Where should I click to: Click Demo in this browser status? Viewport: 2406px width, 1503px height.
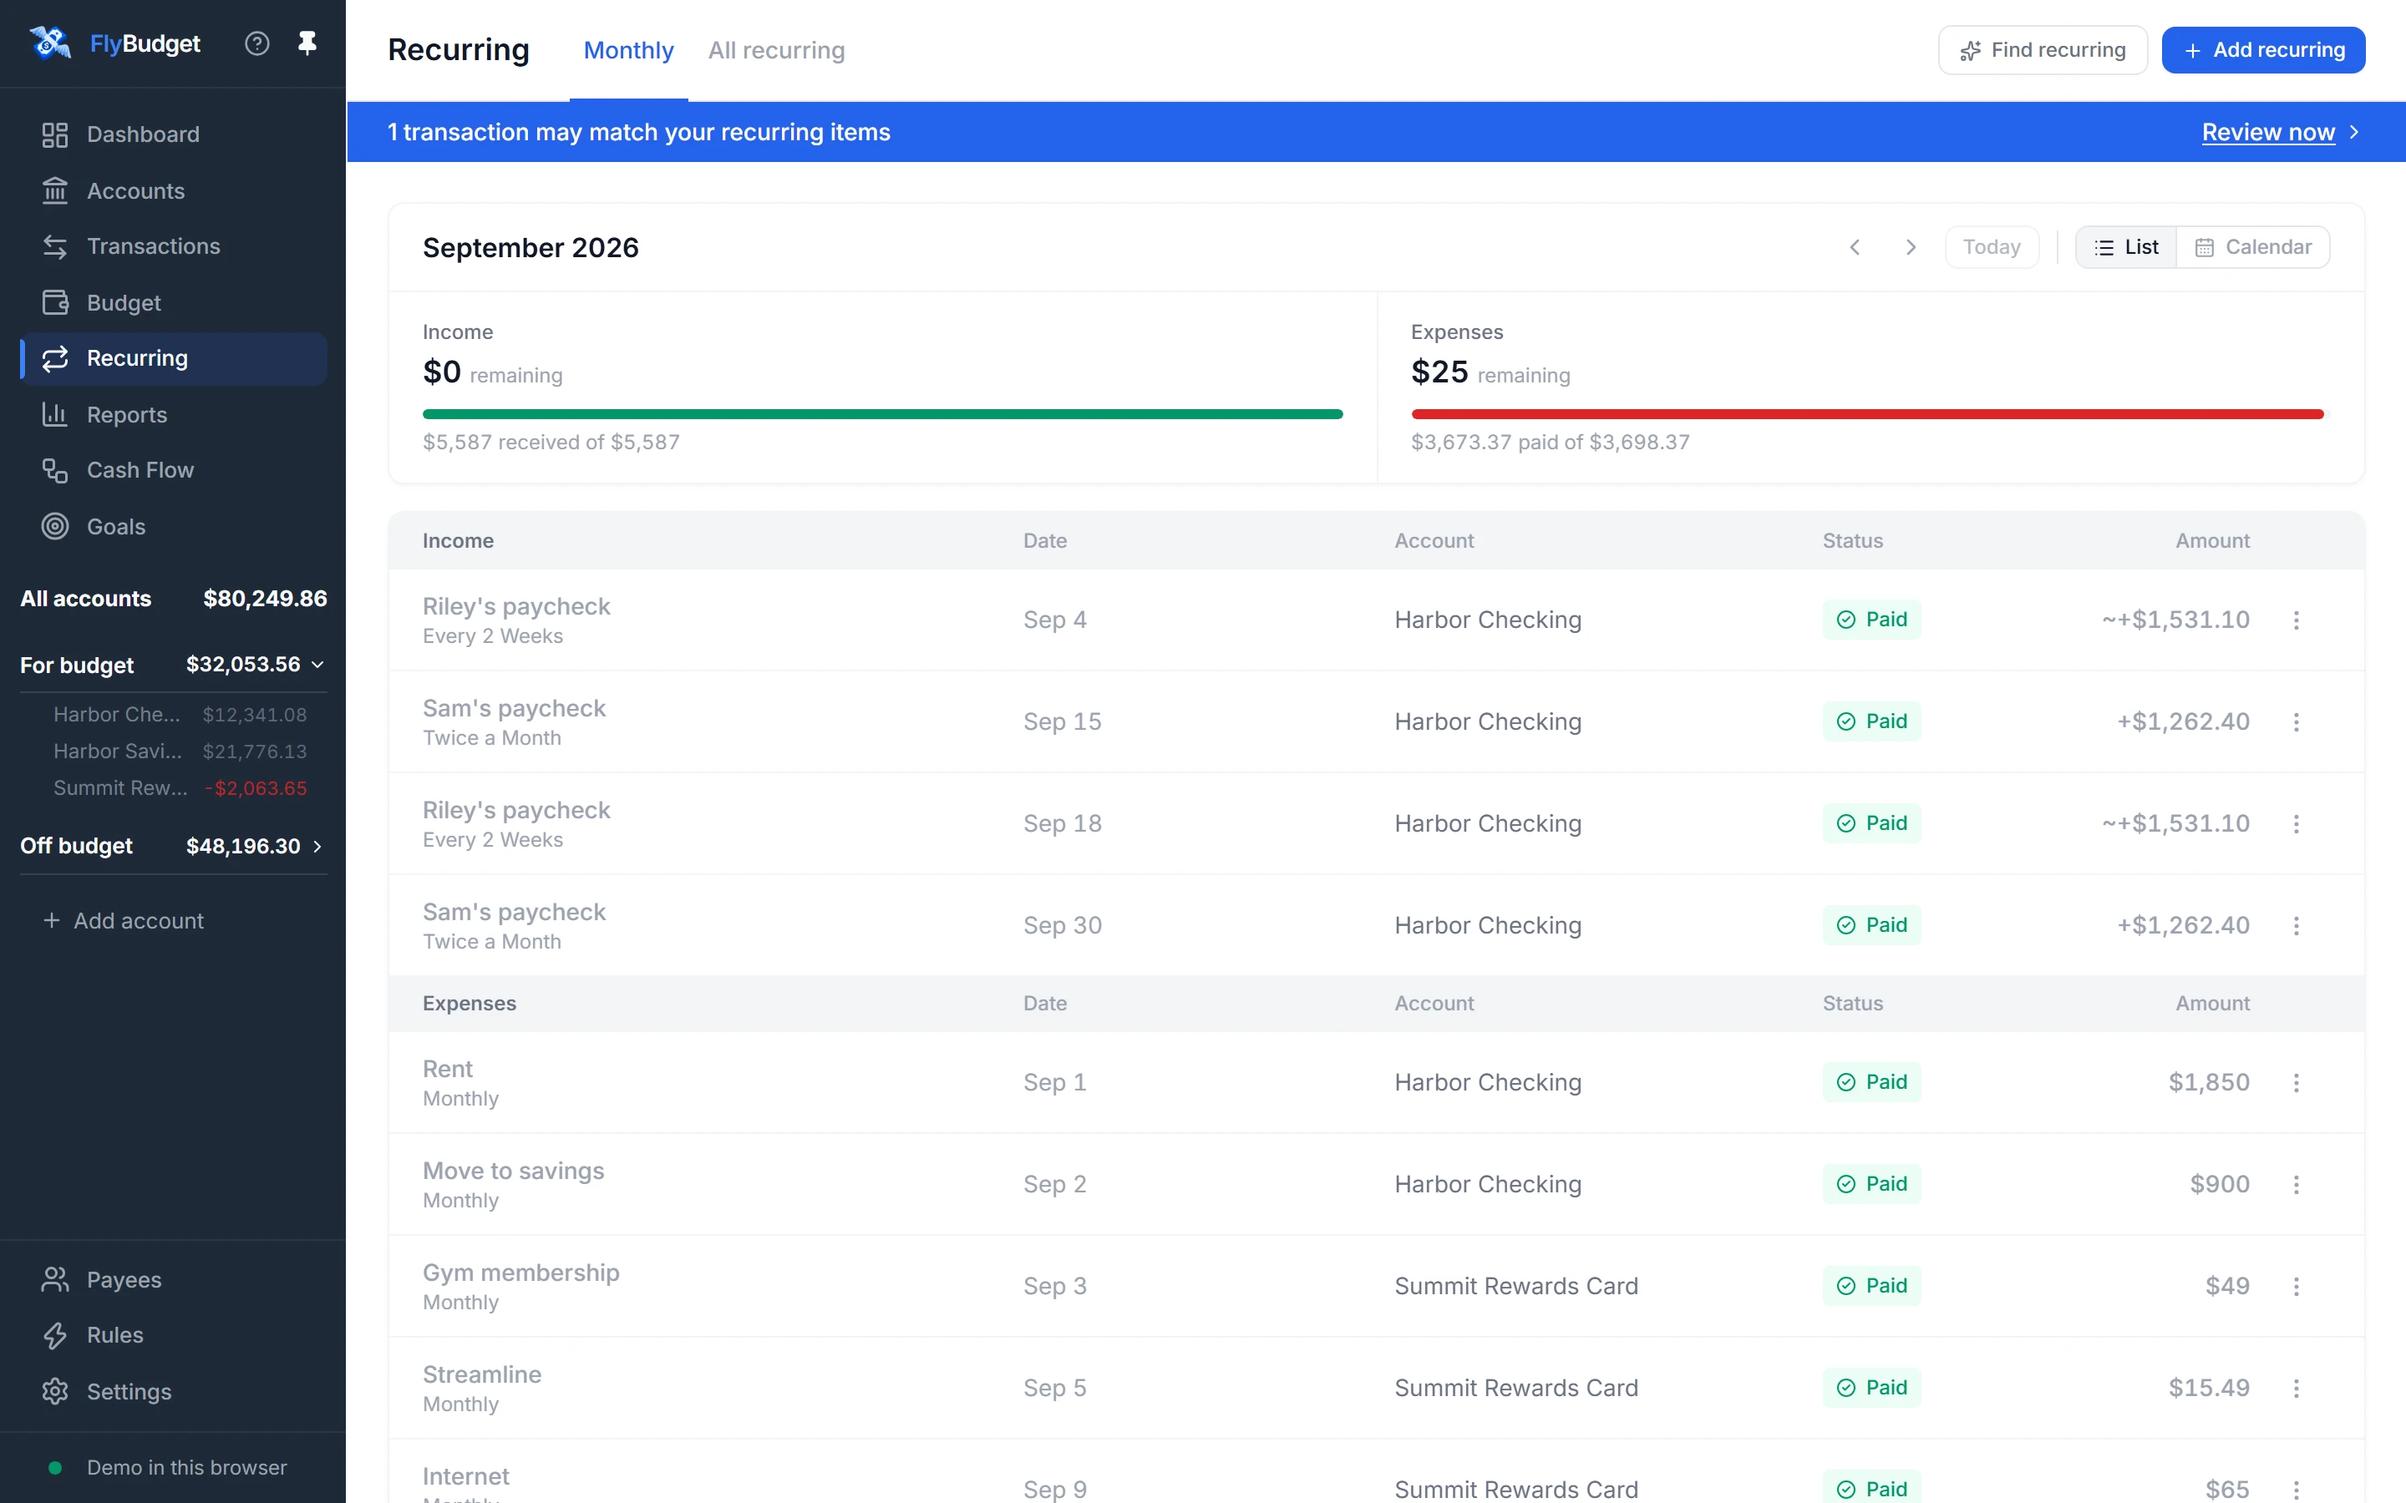click(x=167, y=1467)
